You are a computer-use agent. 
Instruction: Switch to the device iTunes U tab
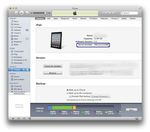click(x=115, y=19)
